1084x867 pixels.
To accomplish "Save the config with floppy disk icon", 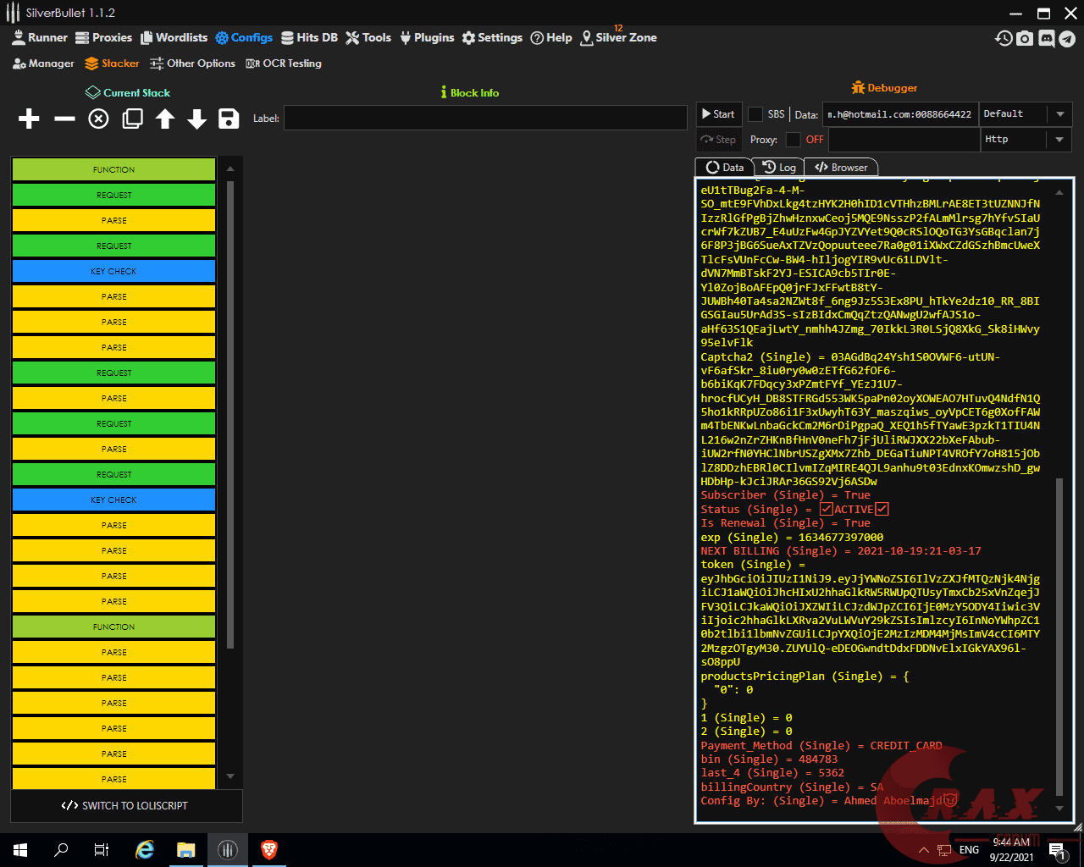I will pos(229,119).
